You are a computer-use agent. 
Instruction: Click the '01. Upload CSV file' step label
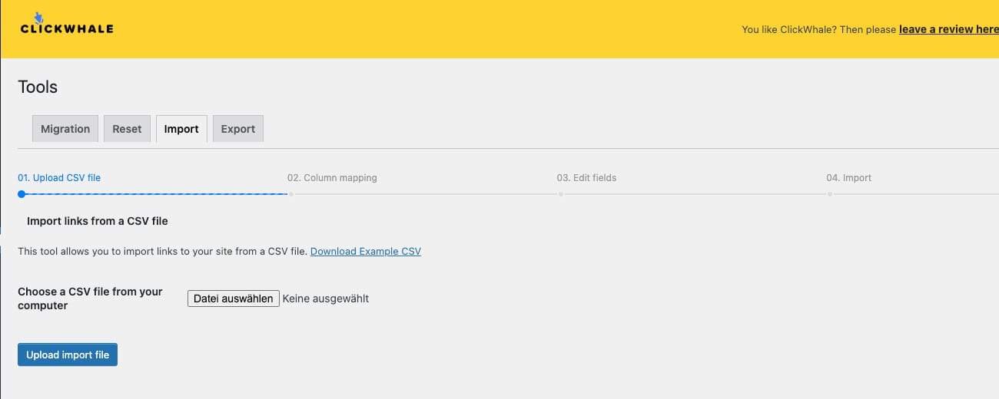coord(59,178)
